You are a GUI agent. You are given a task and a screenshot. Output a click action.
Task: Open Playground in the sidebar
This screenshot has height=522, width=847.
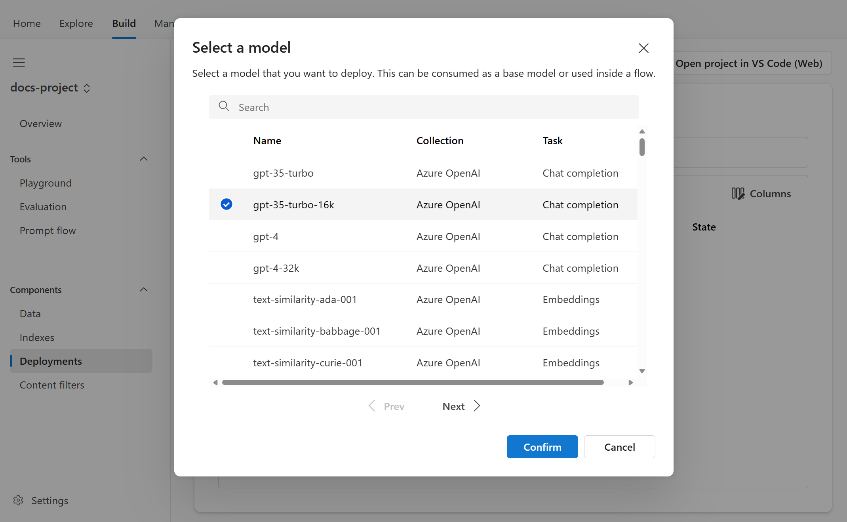click(x=46, y=183)
